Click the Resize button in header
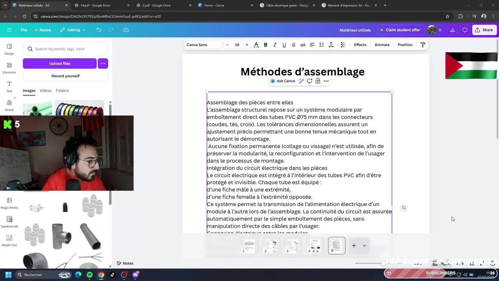 click(42, 30)
